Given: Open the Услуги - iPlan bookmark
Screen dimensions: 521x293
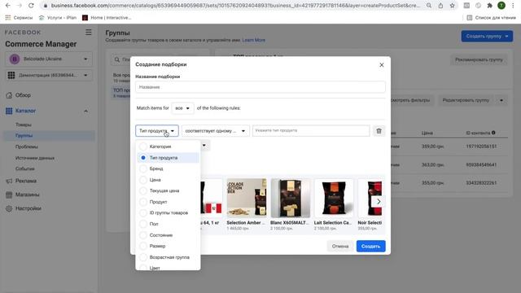Looking at the screenshot, I should click(x=58, y=18).
